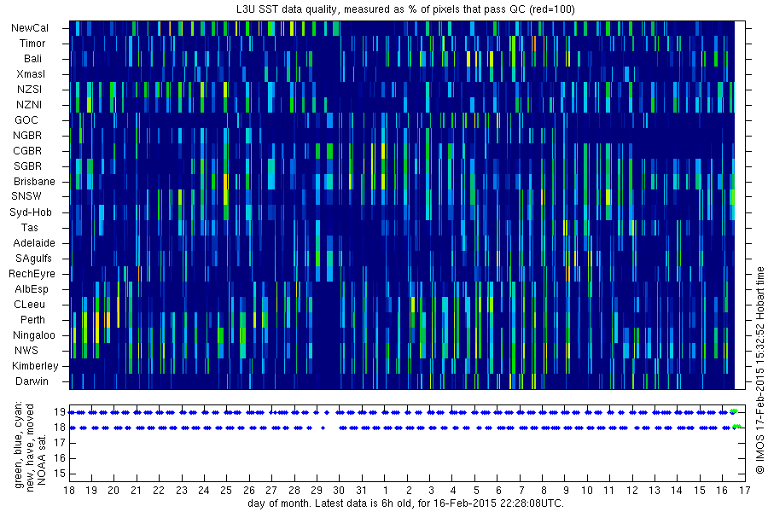Click the NewCal region label

point(30,28)
